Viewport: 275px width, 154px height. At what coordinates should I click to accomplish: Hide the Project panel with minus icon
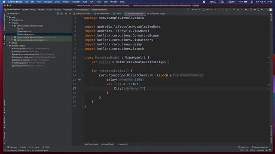70,13
